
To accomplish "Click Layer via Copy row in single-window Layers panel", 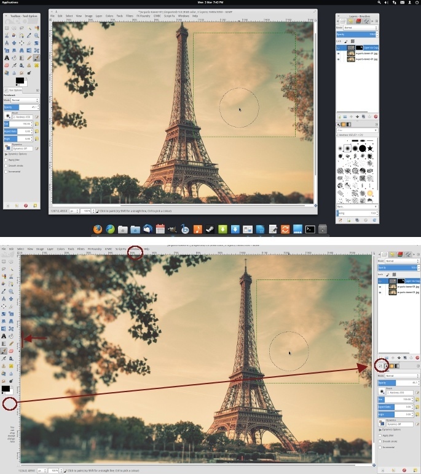I will (399, 281).
